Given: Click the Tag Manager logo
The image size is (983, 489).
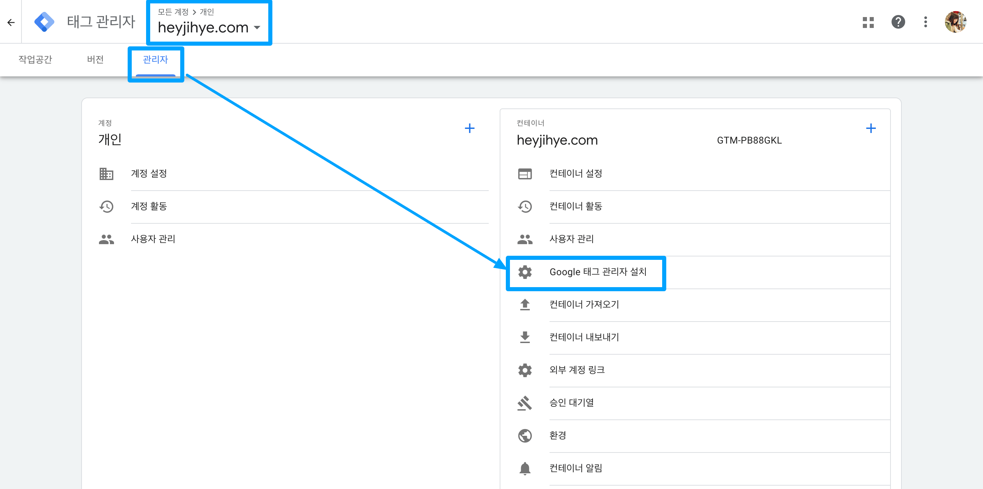Looking at the screenshot, I should [x=44, y=22].
